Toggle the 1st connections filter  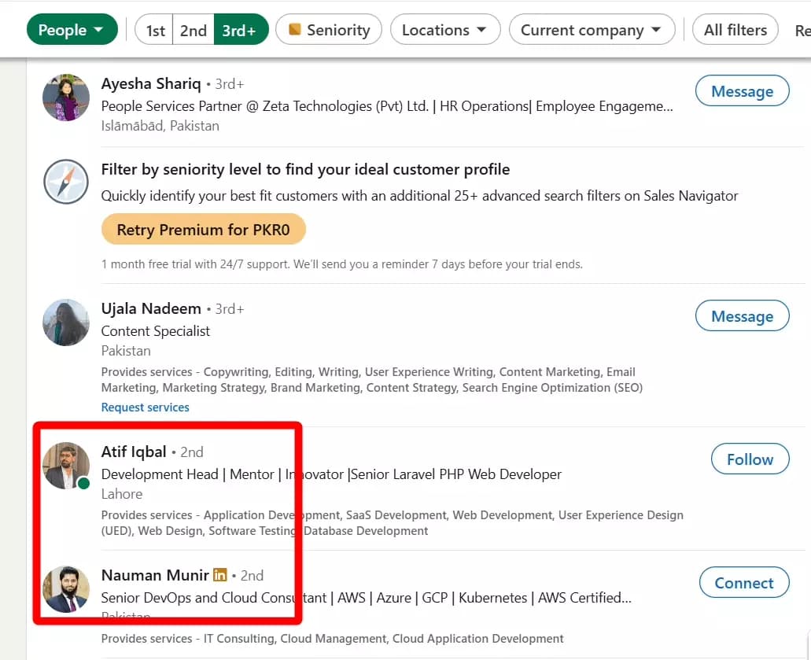[153, 29]
